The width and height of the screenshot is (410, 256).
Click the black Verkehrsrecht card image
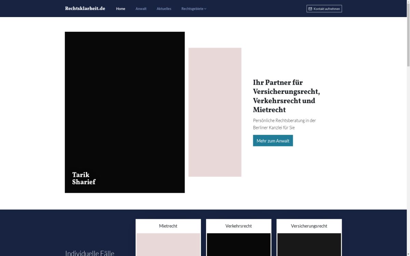238,244
